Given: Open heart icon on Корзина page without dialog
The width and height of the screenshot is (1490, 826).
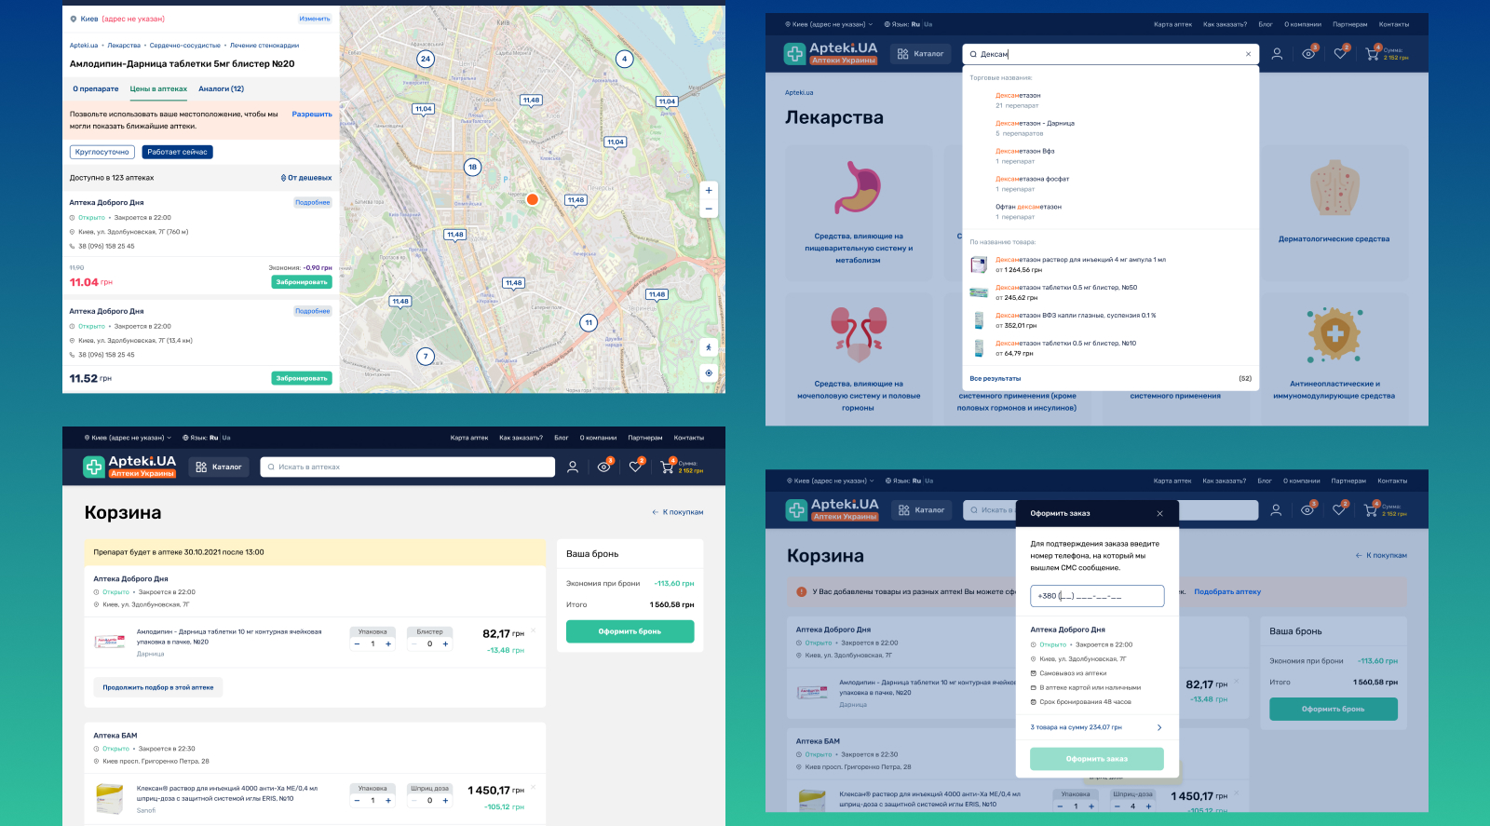Looking at the screenshot, I should click(x=636, y=466).
